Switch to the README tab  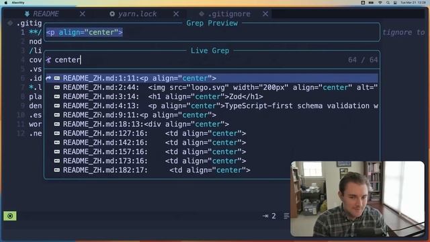click(46, 13)
